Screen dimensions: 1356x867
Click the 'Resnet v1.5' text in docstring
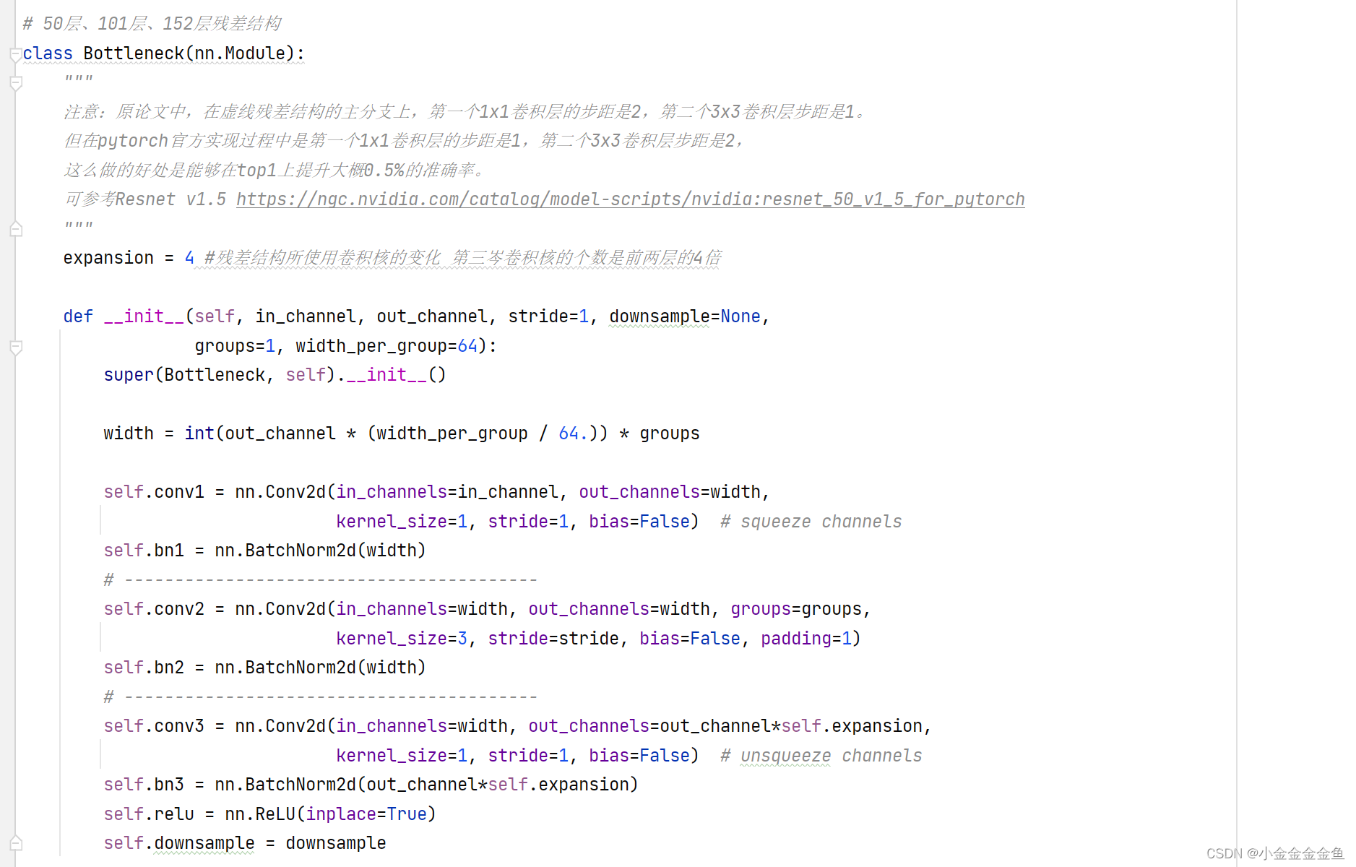pos(170,199)
